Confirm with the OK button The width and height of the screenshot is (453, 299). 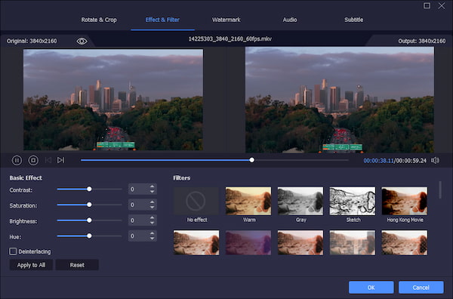(x=371, y=288)
